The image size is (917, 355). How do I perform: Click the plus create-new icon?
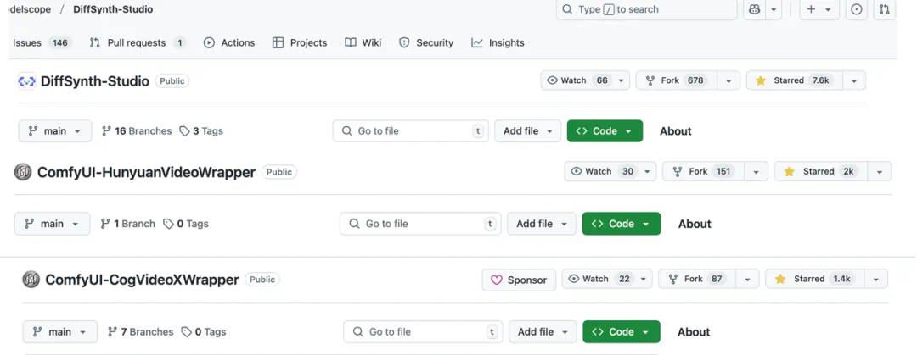click(x=811, y=9)
